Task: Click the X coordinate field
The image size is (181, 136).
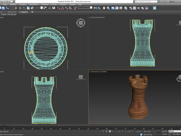Action: point(117,131)
